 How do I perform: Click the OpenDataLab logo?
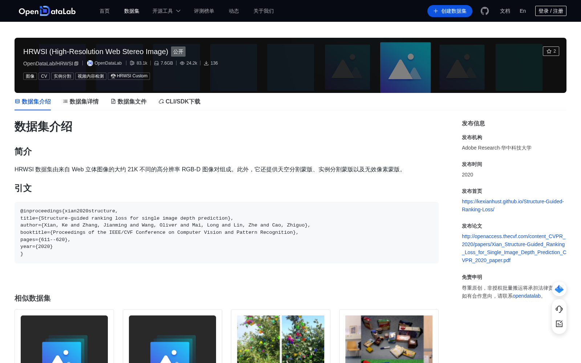[x=47, y=11]
